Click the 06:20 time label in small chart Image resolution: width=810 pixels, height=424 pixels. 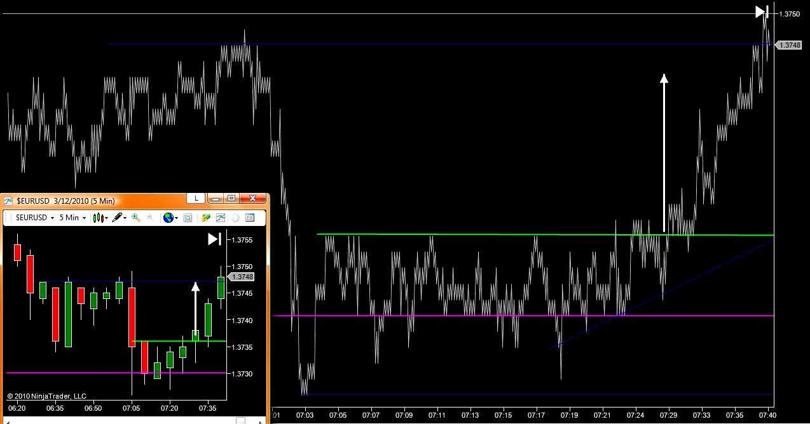click(17, 408)
